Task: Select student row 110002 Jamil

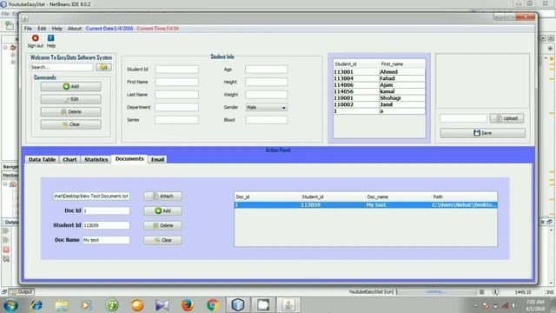Action: 379,104
